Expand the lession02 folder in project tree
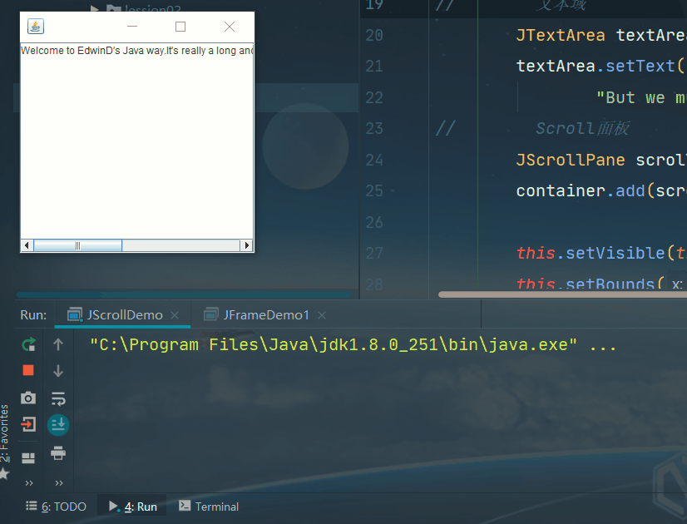This screenshot has width=687, height=524. tap(95, 10)
